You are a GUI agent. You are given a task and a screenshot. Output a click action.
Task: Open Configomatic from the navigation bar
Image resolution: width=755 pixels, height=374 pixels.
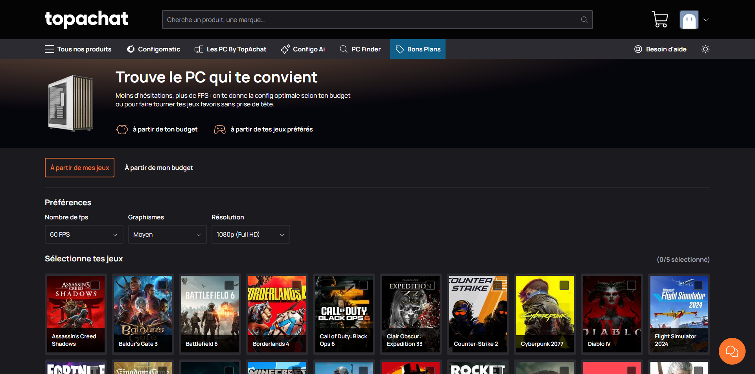pos(153,49)
